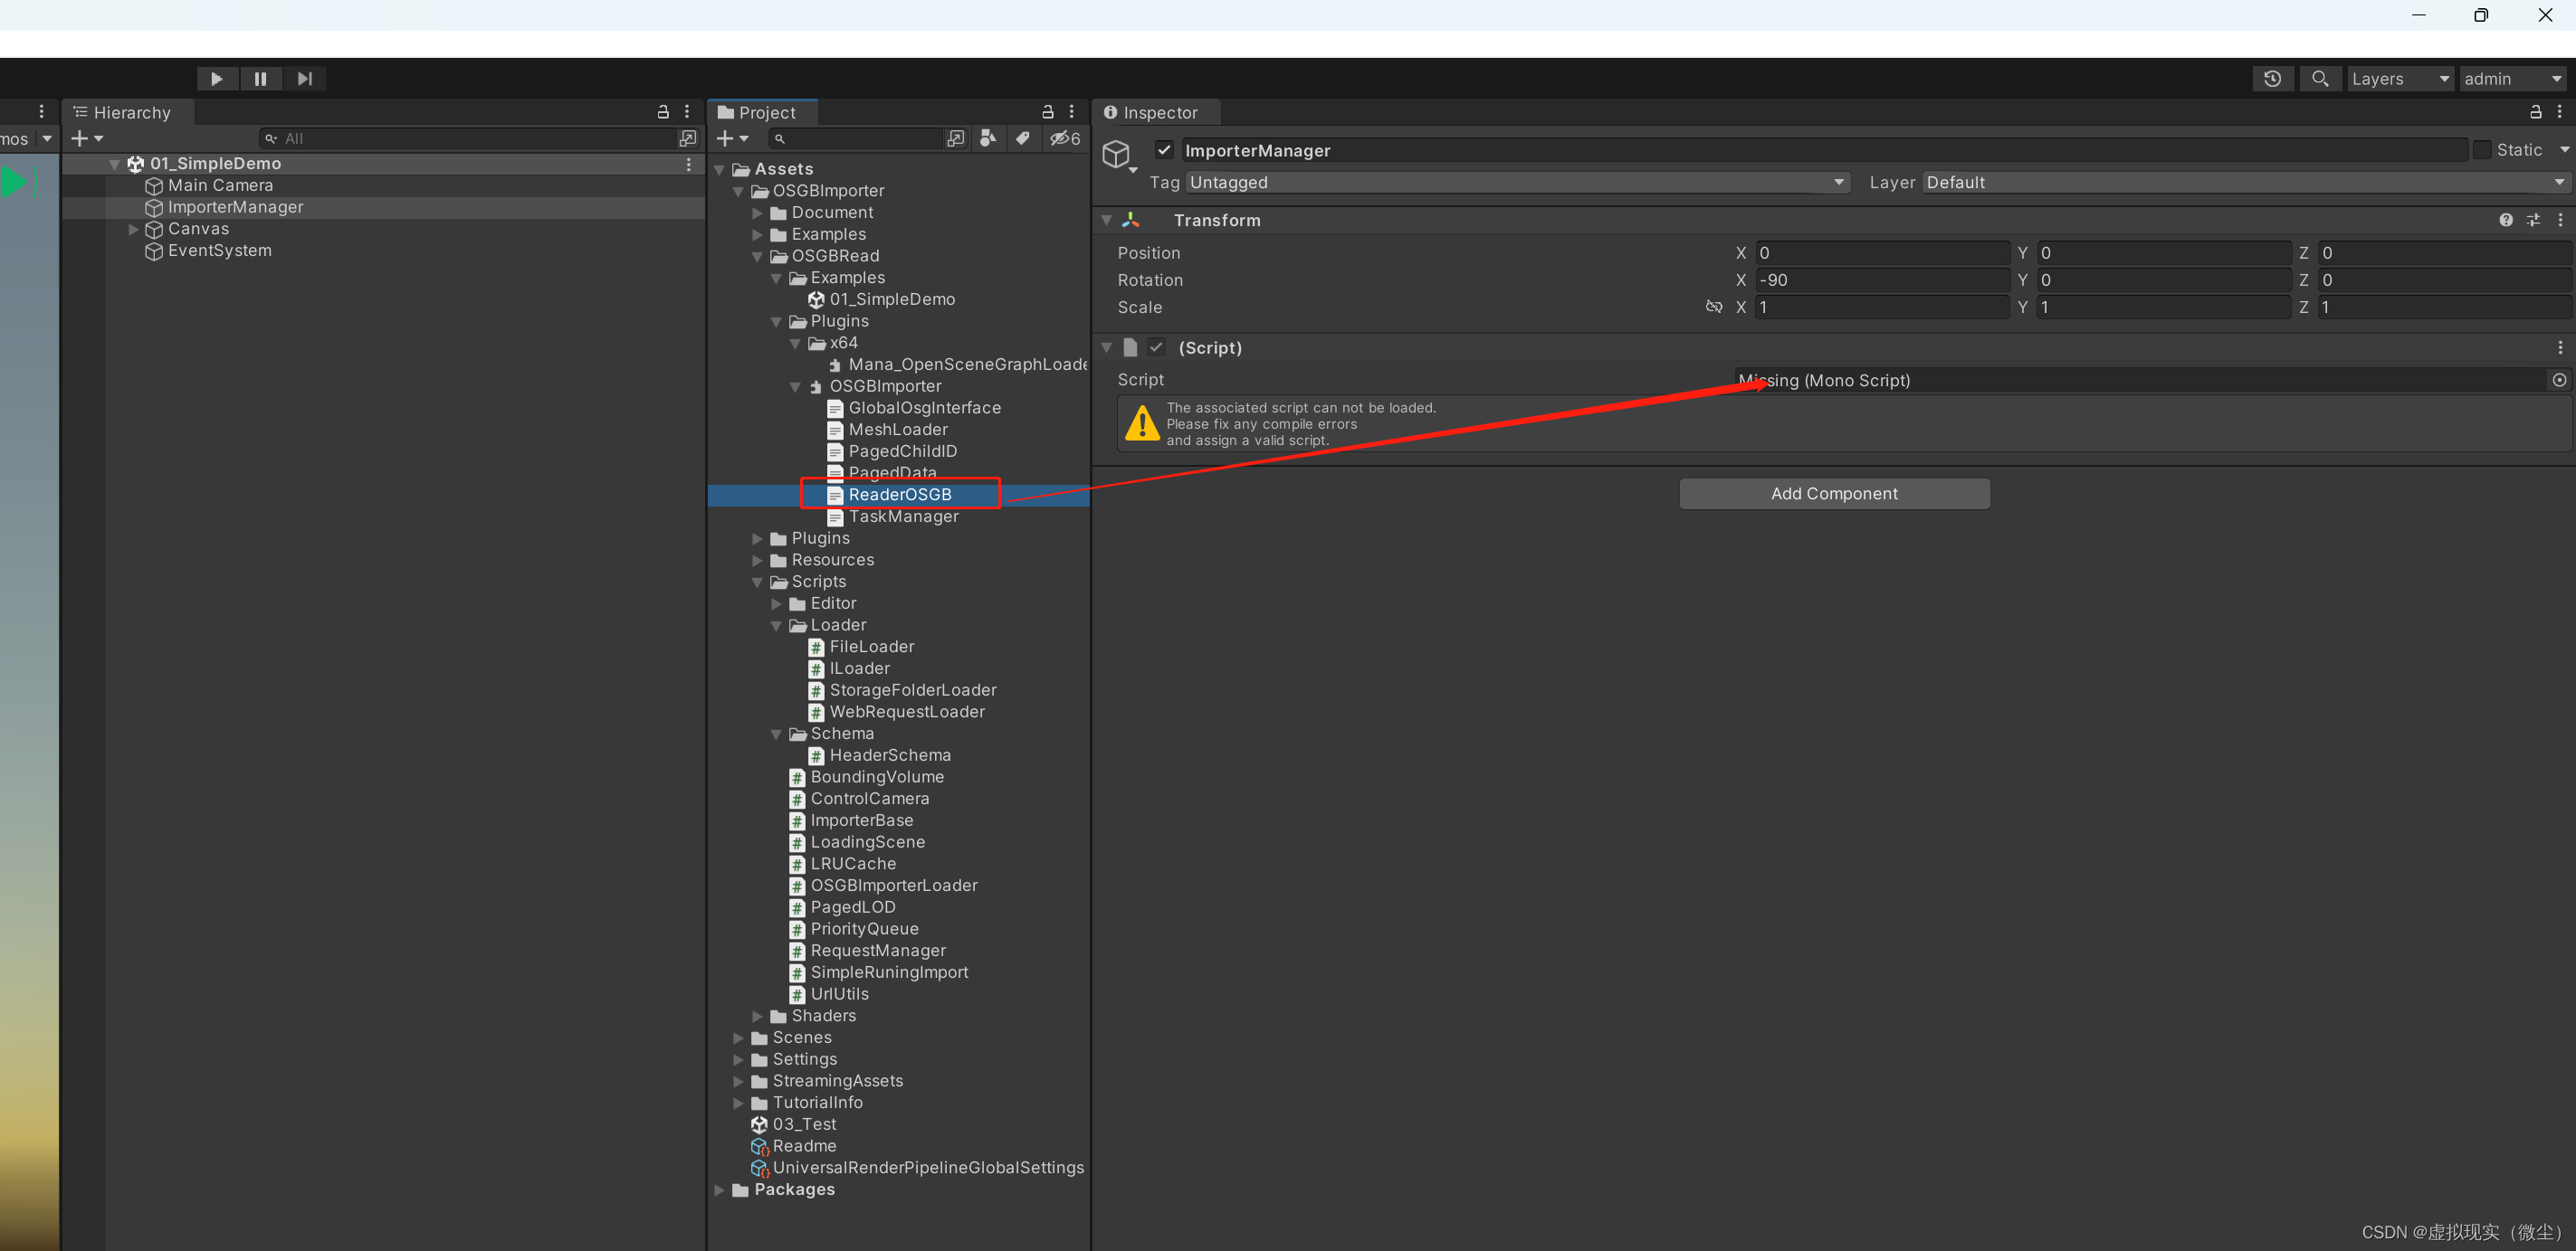Image resolution: width=2576 pixels, height=1251 pixels.
Task: Open Filter by Type in the Project toolbar
Action: [x=988, y=137]
